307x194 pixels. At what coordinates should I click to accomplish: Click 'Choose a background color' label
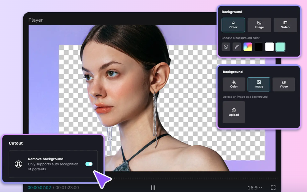[240, 38]
